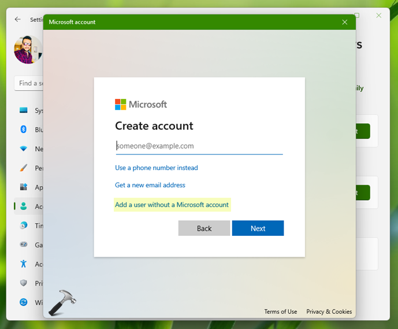
Task: Close the Microsoft account dialog
Action: pos(344,22)
